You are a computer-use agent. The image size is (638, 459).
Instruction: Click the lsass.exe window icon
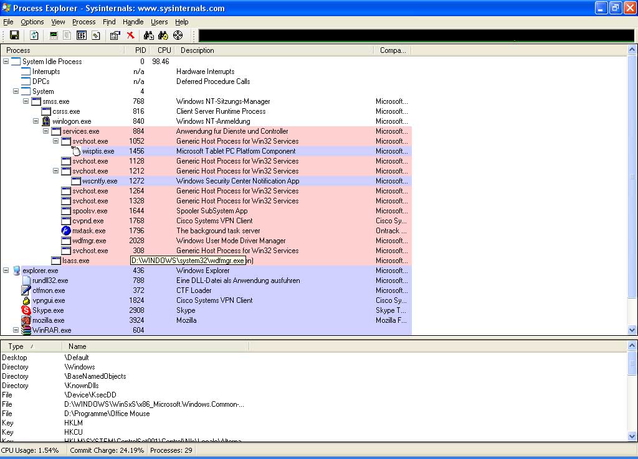coord(56,261)
